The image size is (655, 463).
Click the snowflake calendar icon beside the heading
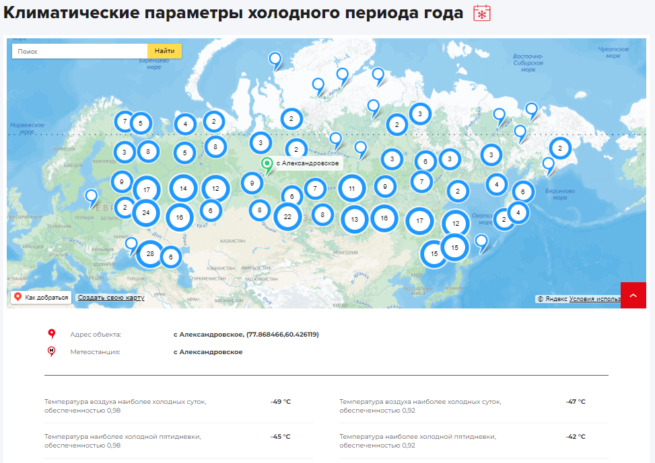pos(482,13)
